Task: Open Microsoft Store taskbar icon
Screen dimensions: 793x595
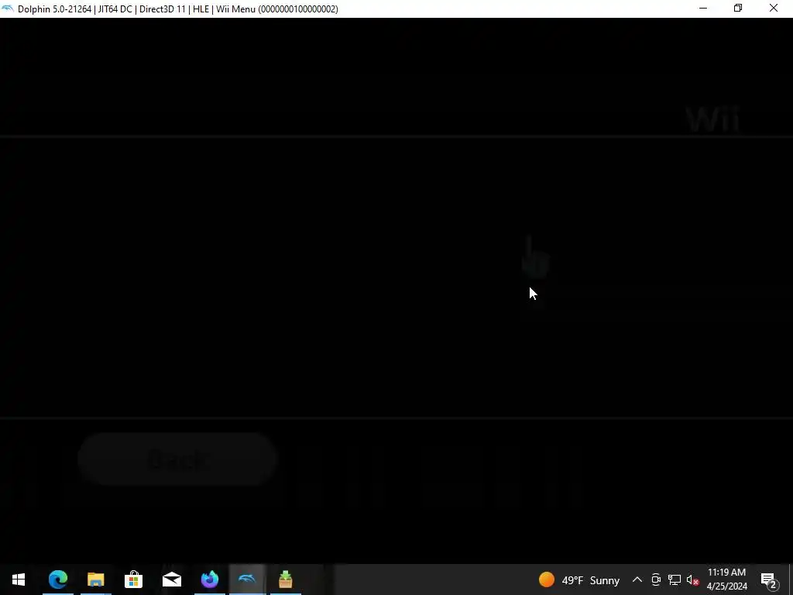Action: pyautogui.click(x=133, y=580)
